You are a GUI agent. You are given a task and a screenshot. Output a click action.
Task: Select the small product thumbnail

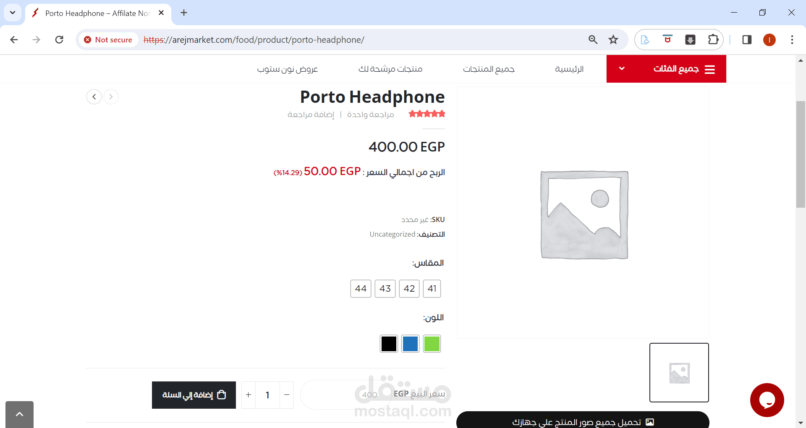(x=679, y=373)
